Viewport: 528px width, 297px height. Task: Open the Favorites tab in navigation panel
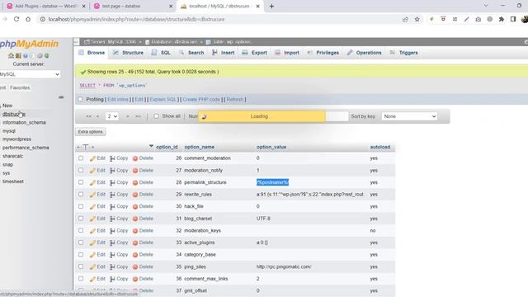20,87
